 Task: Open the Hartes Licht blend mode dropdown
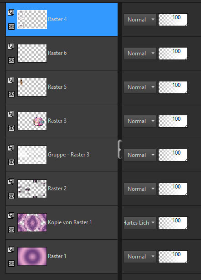pos(140,223)
